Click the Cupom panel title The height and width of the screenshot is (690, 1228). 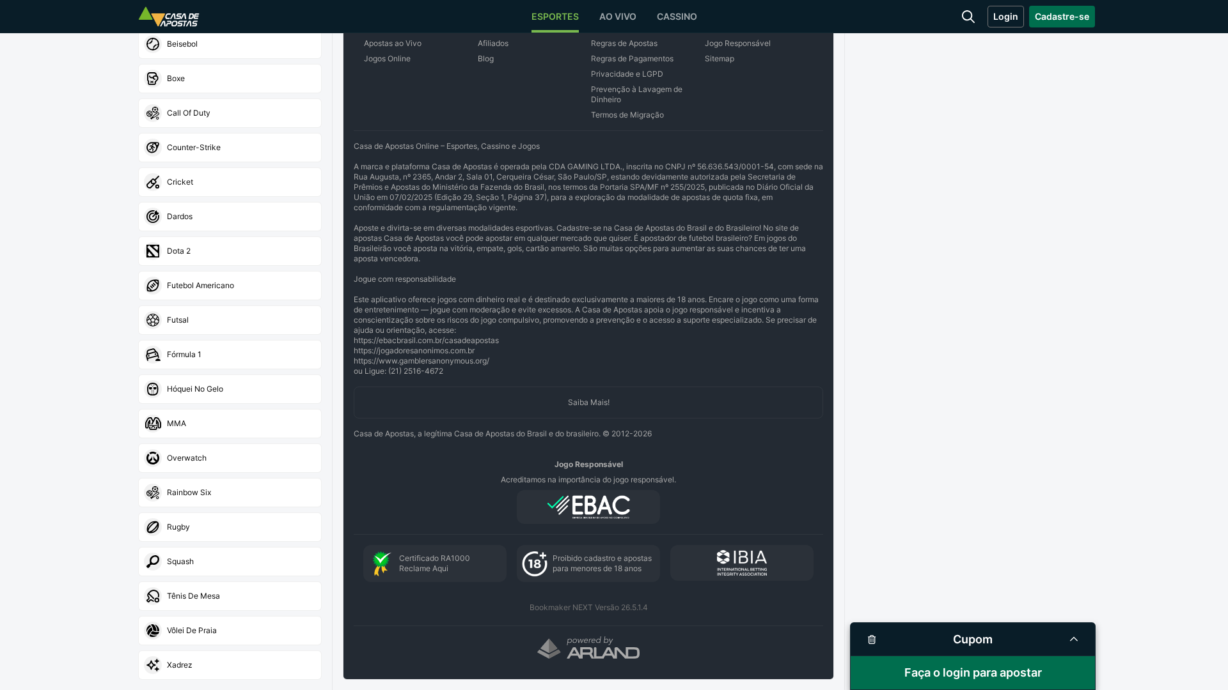click(x=973, y=640)
